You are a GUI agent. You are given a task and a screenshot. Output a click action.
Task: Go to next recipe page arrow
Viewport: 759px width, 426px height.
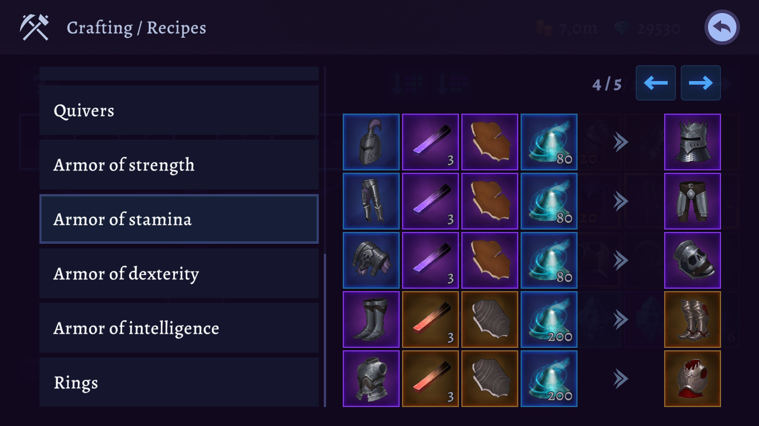(700, 83)
